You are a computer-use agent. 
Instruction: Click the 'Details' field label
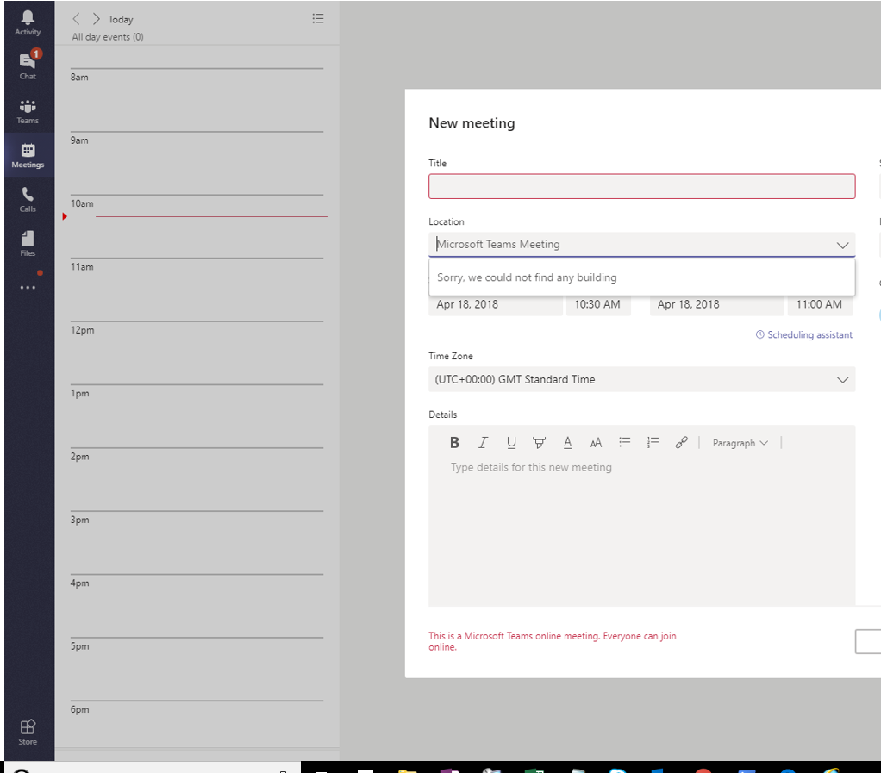click(x=443, y=415)
